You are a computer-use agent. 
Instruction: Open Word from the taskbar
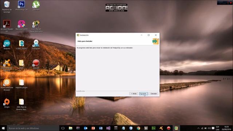(101, 128)
